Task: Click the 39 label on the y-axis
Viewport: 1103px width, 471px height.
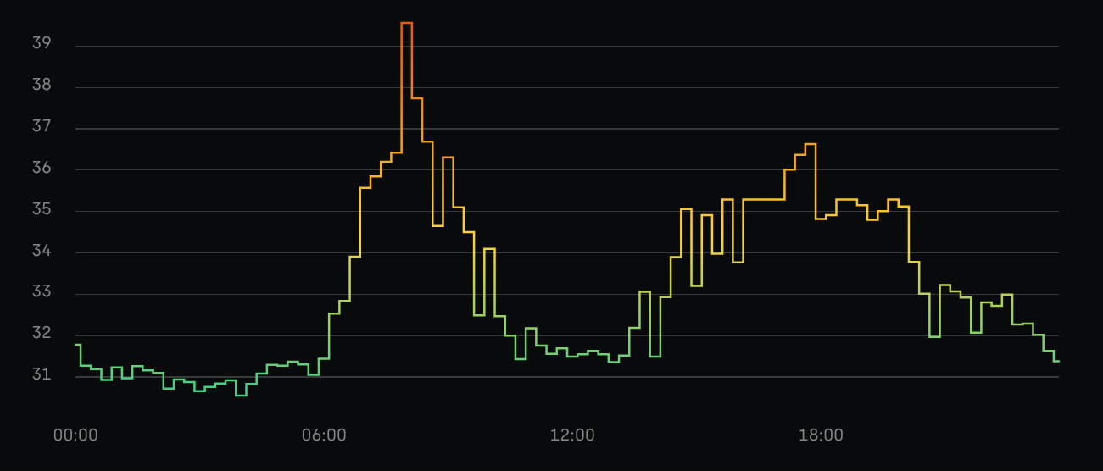Action: coord(42,44)
